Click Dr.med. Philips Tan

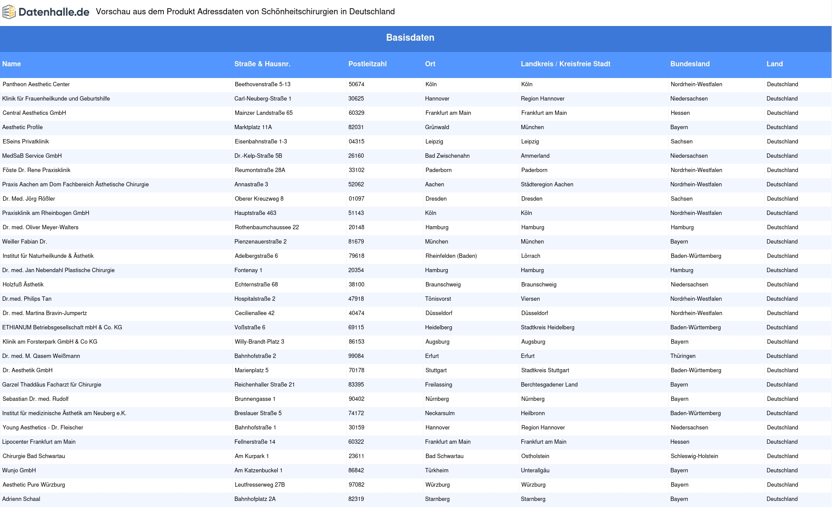[x=27, y=299]
